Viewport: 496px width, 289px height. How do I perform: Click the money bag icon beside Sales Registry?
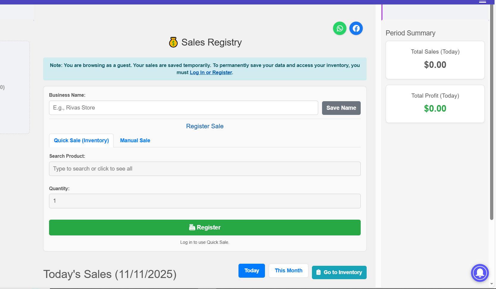coord(173,42)
